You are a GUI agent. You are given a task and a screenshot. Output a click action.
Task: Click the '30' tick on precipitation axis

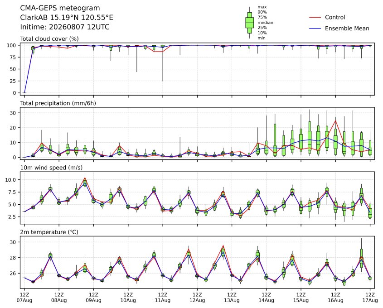(x=13, y=113)
